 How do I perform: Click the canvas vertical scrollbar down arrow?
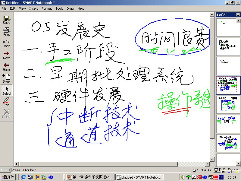coord(212,159)
